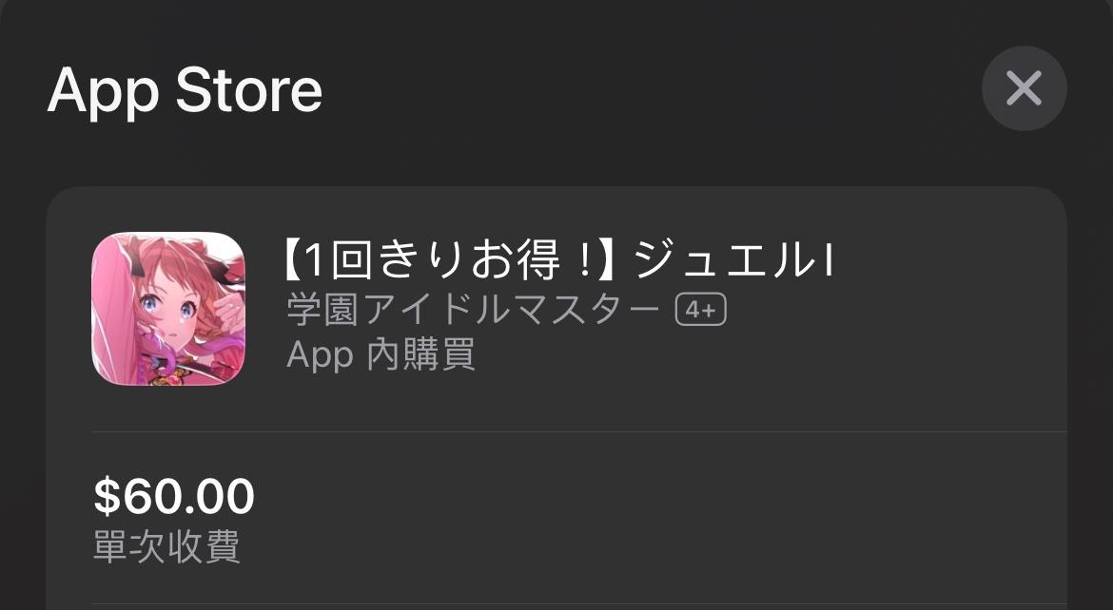The image size is (1113, 610).
Task: Tap the 內購買 characters under the app name
Action: [420, 354]
